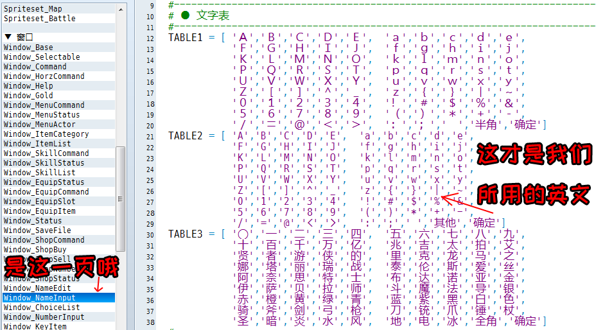Viewport: 596px width, 330px height.
Task: Open Window_HorzCommand script
Action: (x=58, y=76)
